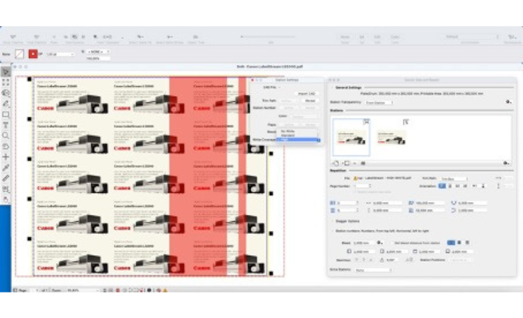The image size is (523, 318).
Task: Click the zoom slider in top toolbar
Action: coord(268,37)
